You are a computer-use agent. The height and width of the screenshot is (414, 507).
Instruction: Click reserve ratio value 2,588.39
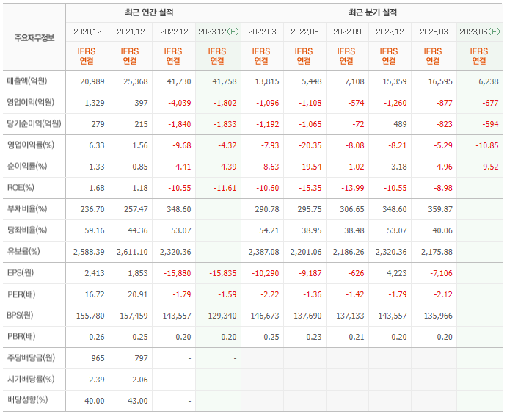coord(89,252)
